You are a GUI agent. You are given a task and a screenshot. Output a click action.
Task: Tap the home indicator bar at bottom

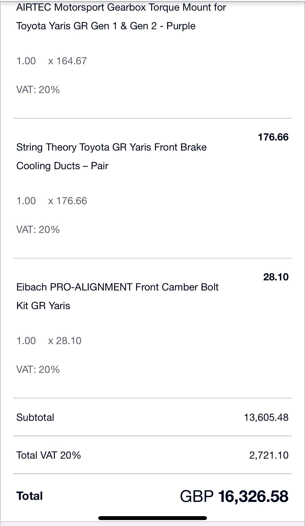click(153, 518)
